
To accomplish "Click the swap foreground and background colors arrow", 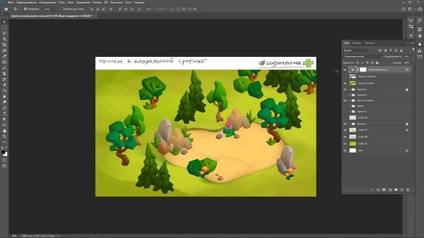I will (x=6, y=148).
